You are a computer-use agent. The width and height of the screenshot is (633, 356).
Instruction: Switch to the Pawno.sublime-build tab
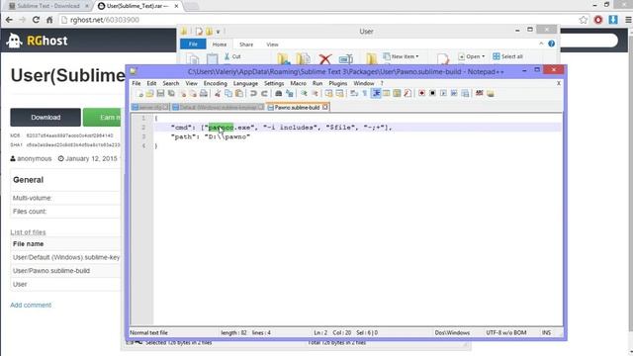click(297, 108)
